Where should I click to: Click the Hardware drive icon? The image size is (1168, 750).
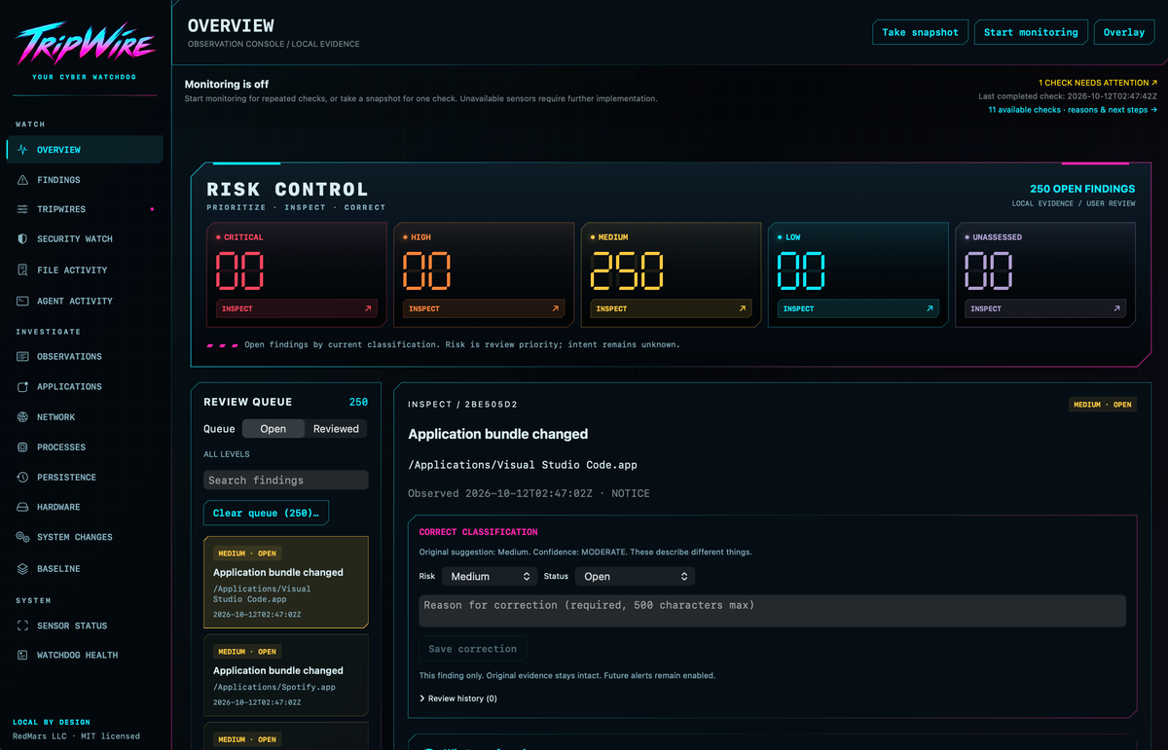pyautogui.click(x=22, y=507)
